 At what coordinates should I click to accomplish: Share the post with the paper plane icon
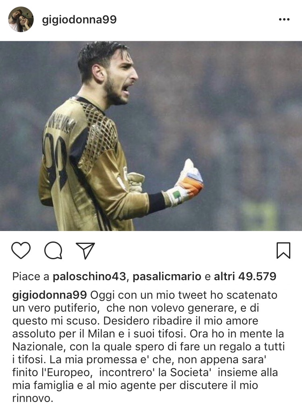click(x=85, y=251)
